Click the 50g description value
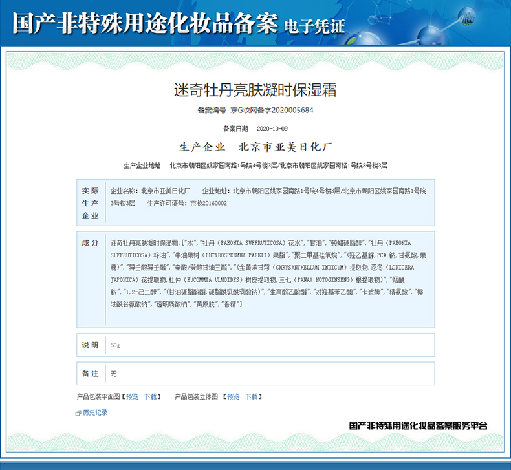511x470 pixels. coord(115,345)
